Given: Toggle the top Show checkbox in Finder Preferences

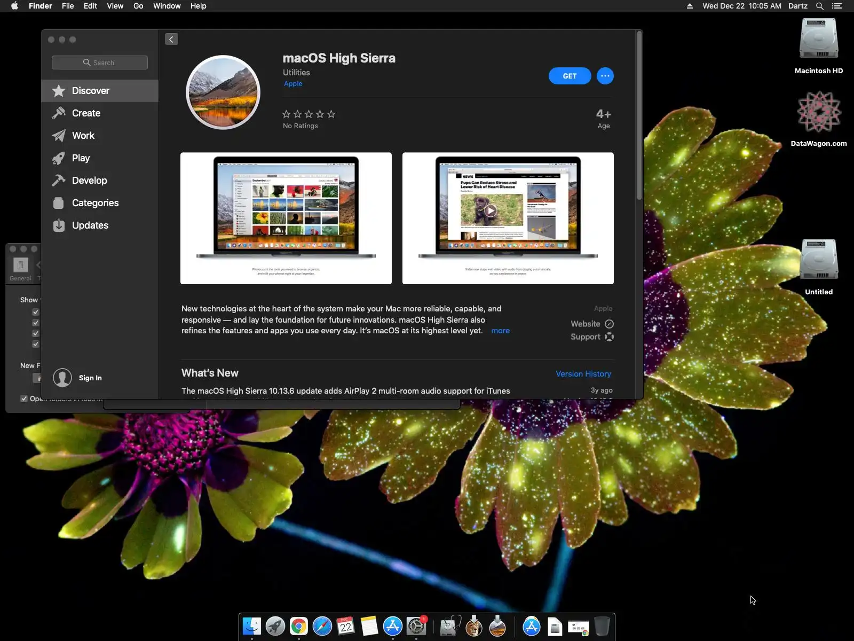Looking at the screenshot, I should pyautogui.click(x=36, y=312).
